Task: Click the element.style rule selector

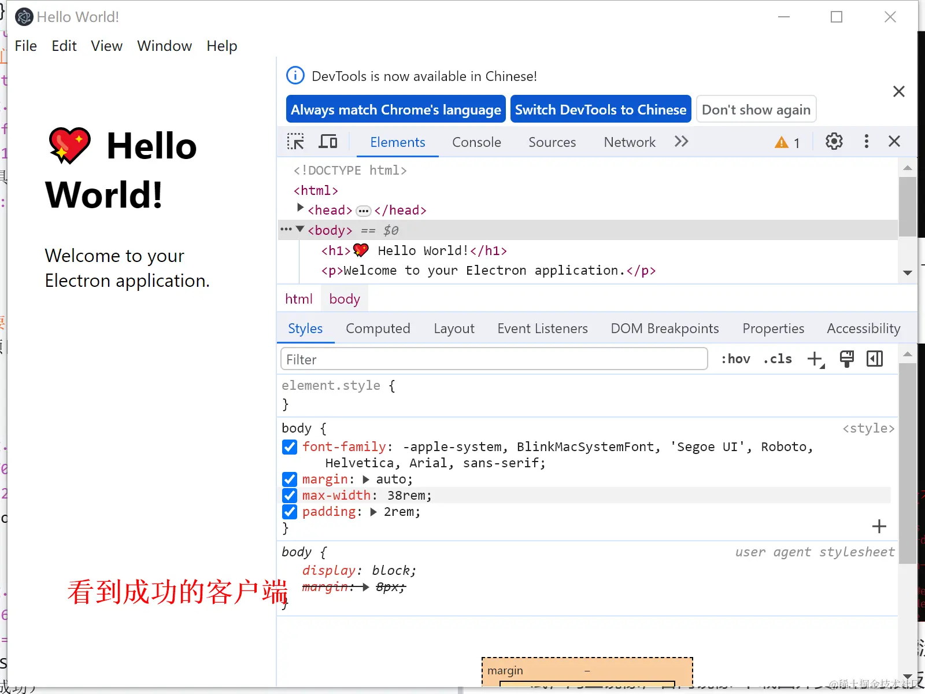Action: coord(331,386)
